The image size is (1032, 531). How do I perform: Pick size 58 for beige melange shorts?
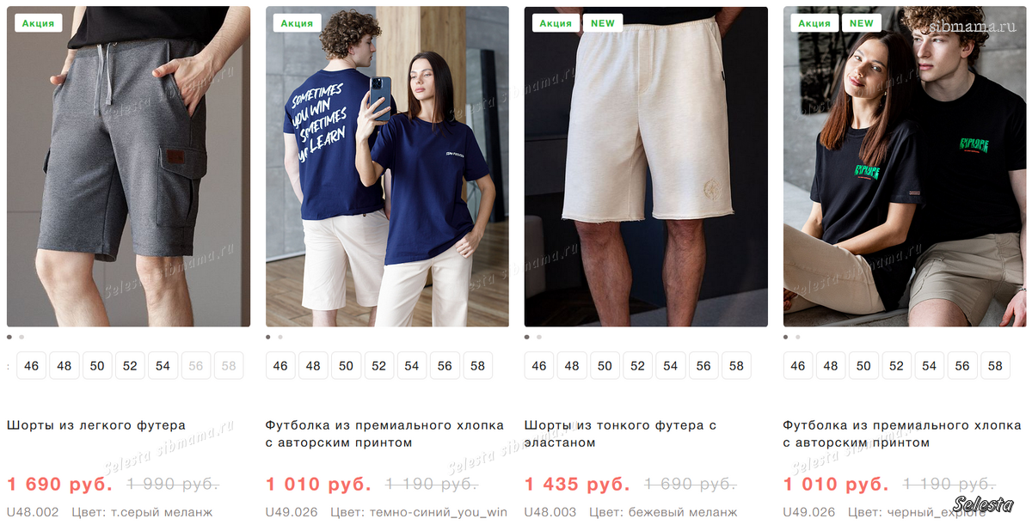pos(736,365)
